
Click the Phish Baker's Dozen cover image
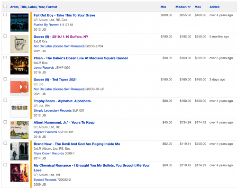(x=19, y=65)
